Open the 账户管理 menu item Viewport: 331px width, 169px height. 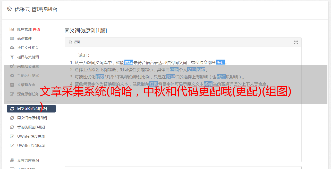point(24,29)
